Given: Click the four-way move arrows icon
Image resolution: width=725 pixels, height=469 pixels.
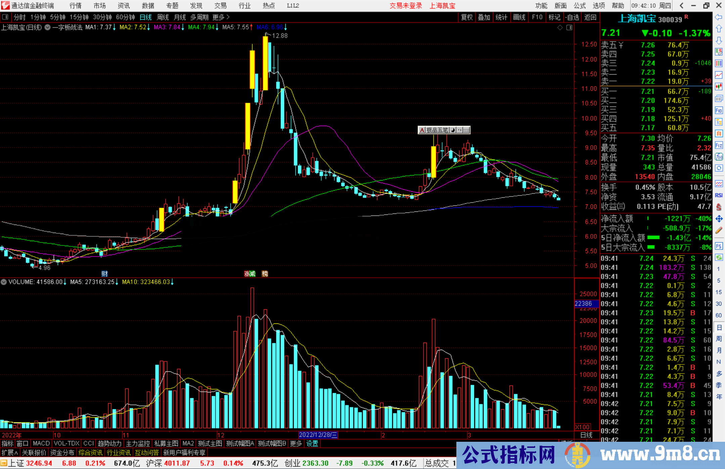Looking at the screenshot, I should 719,219.
